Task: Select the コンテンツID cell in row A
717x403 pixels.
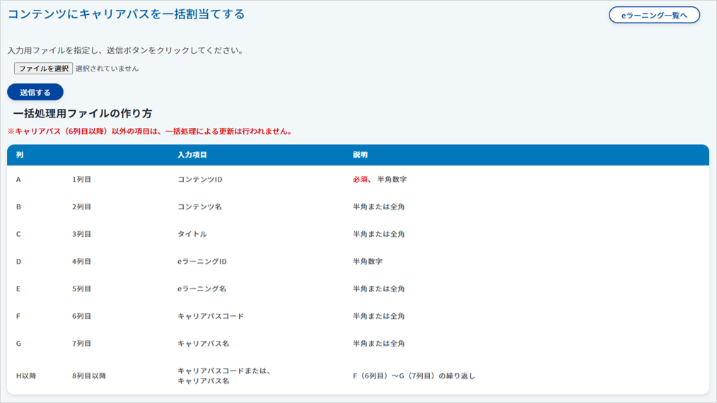Action: tap(199, 180)
